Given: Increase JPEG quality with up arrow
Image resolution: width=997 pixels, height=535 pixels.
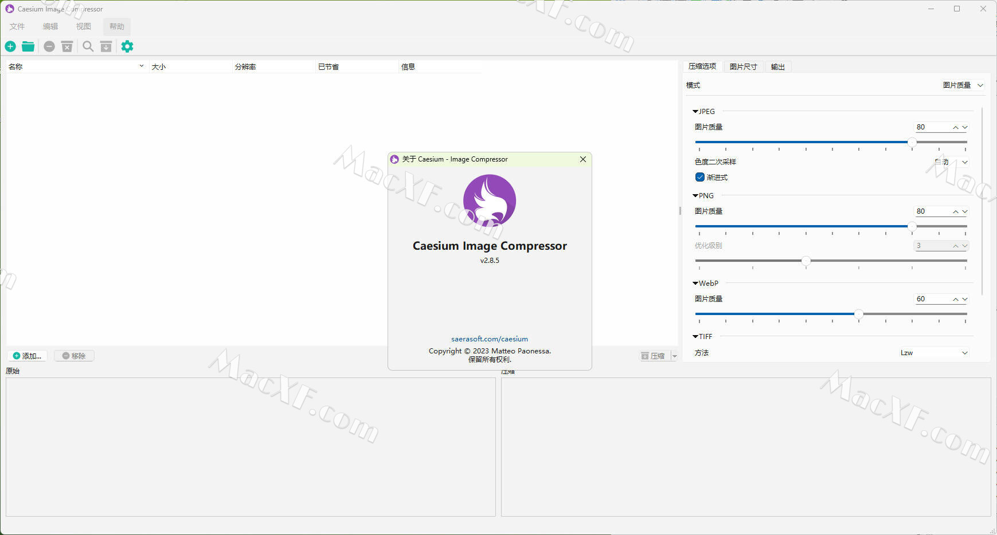Looking at the screenshot, I should 956,127.
